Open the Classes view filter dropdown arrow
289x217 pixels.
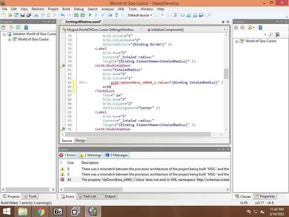tap(254, 27)
